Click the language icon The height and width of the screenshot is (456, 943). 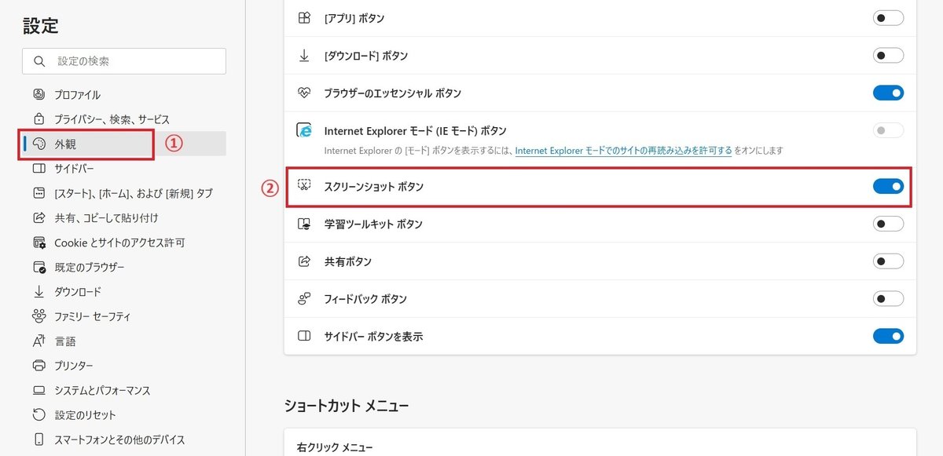coord(39,341)
